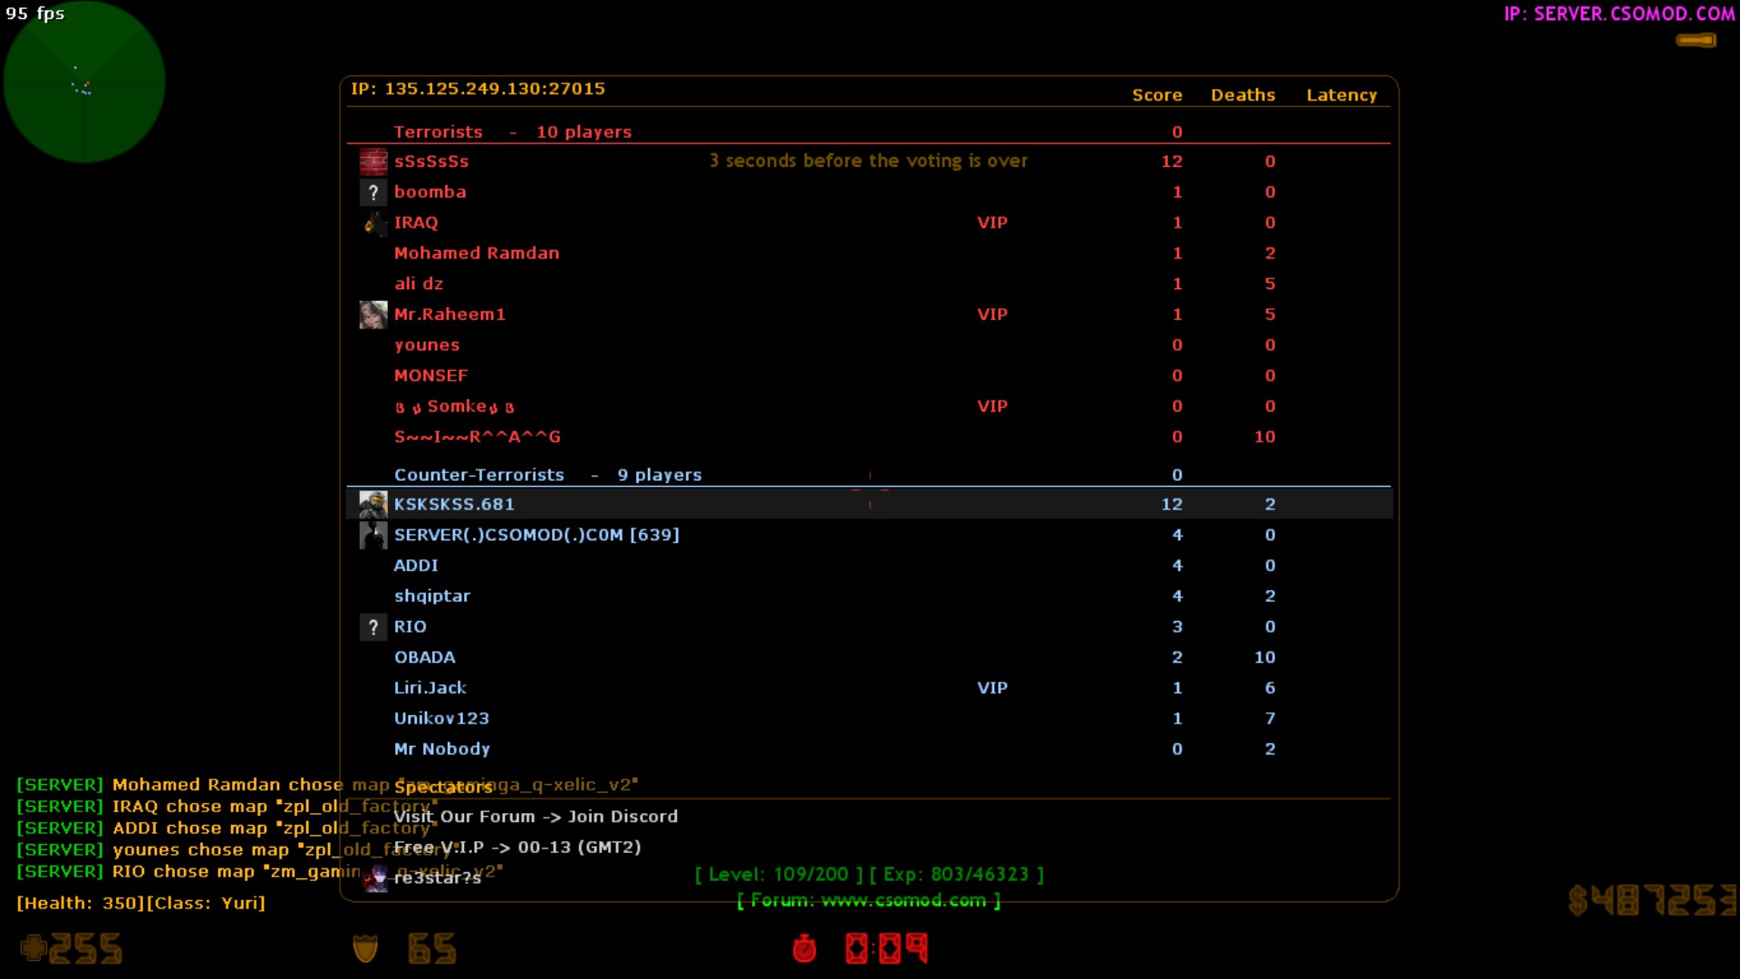This screenshot has height=979, width=1740.
Task: Click question mark avatar beside boomba
Action: (x=372, y=192)
